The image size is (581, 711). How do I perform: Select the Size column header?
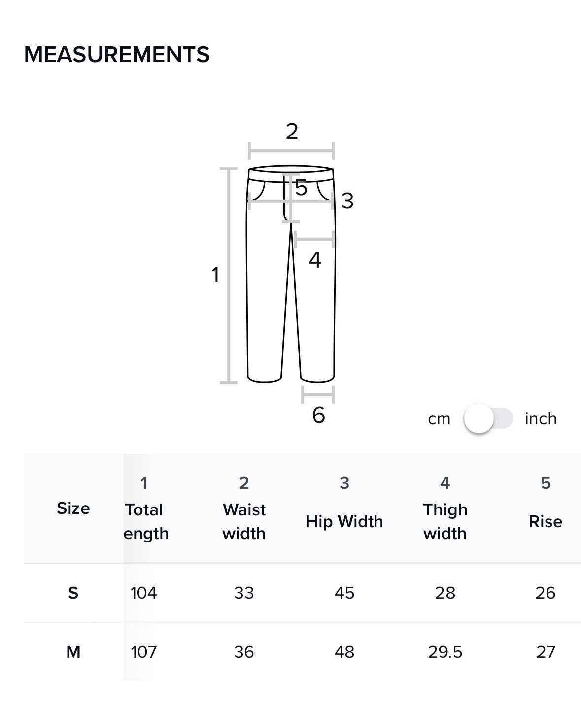point(73,508)
